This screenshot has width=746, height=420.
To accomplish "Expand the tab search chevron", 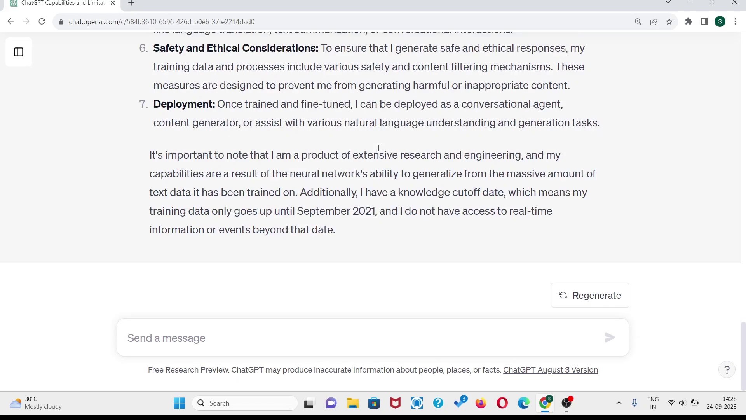I will point(668,2).
